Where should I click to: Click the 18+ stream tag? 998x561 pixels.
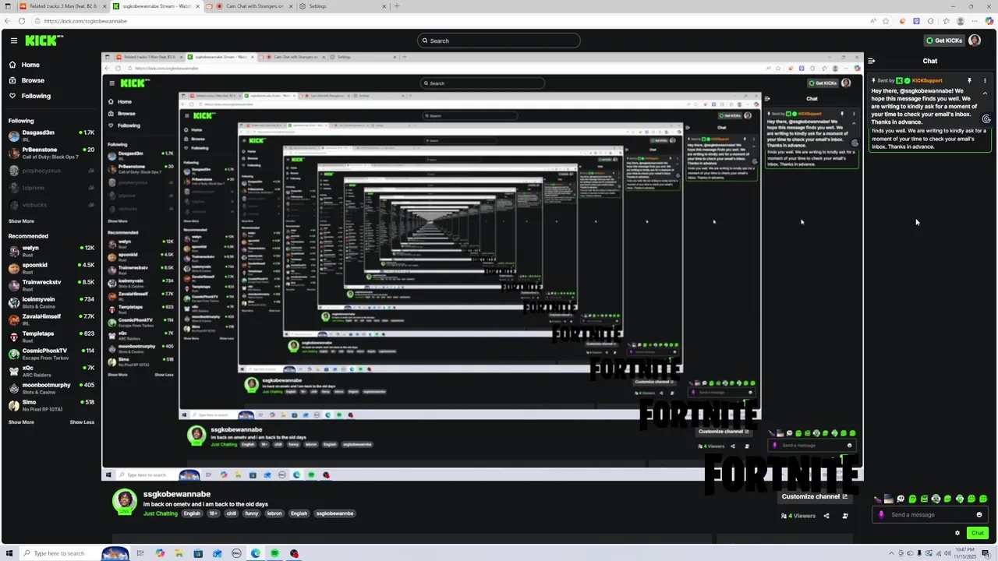tap(213, 513)
